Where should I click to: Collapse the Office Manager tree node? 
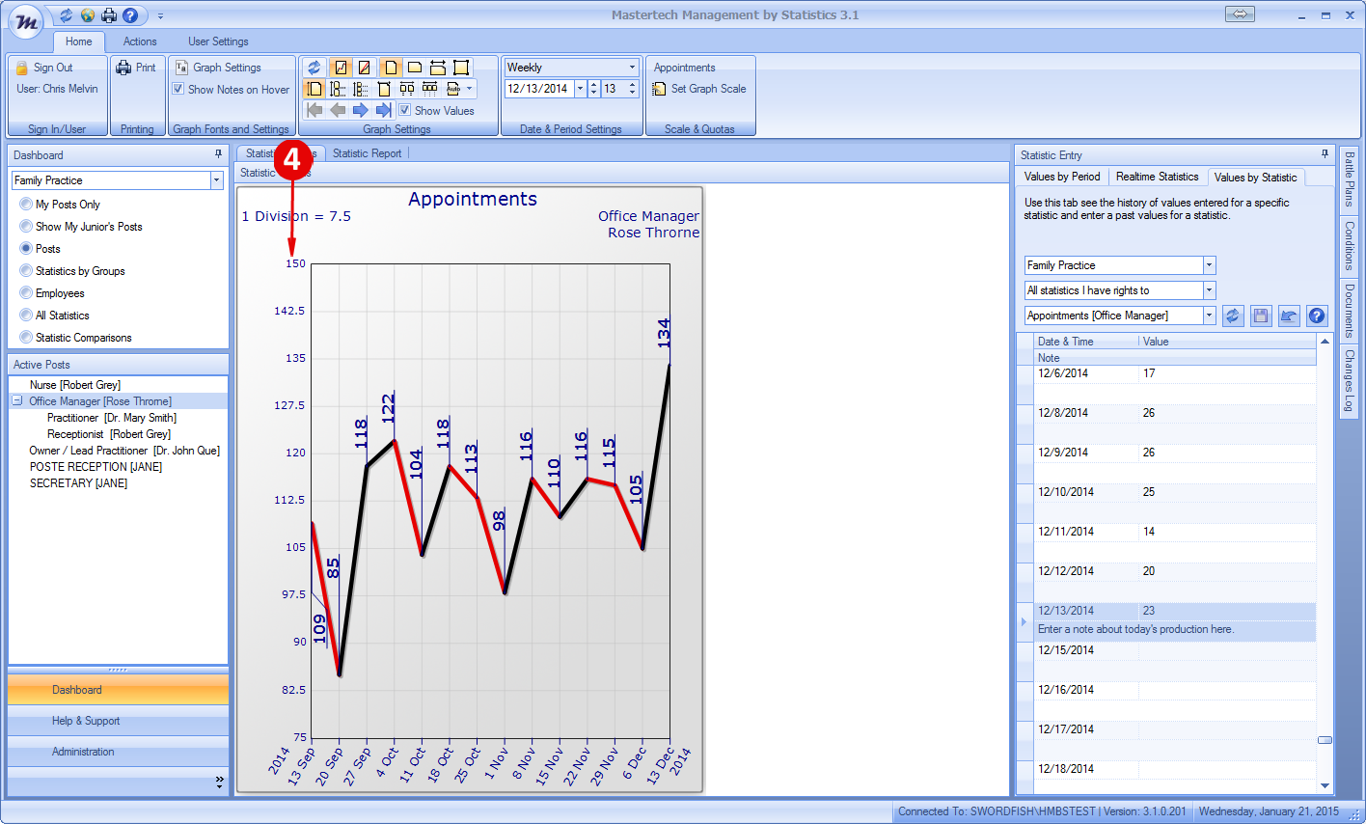click(17, 400)
